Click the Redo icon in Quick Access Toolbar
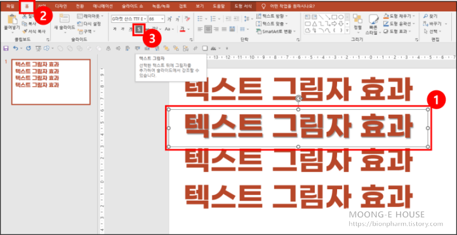 [29, 48]
